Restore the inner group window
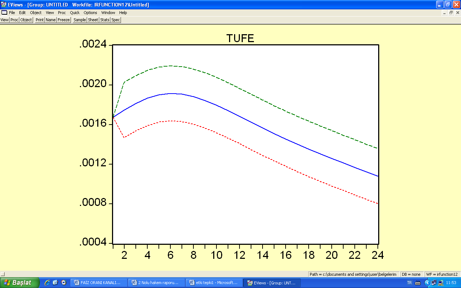 (451, 13)
